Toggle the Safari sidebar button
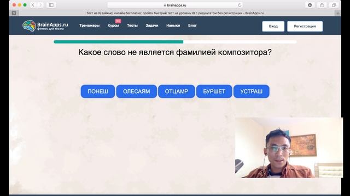This screenshot has height=196, width=350. point(51,5)
